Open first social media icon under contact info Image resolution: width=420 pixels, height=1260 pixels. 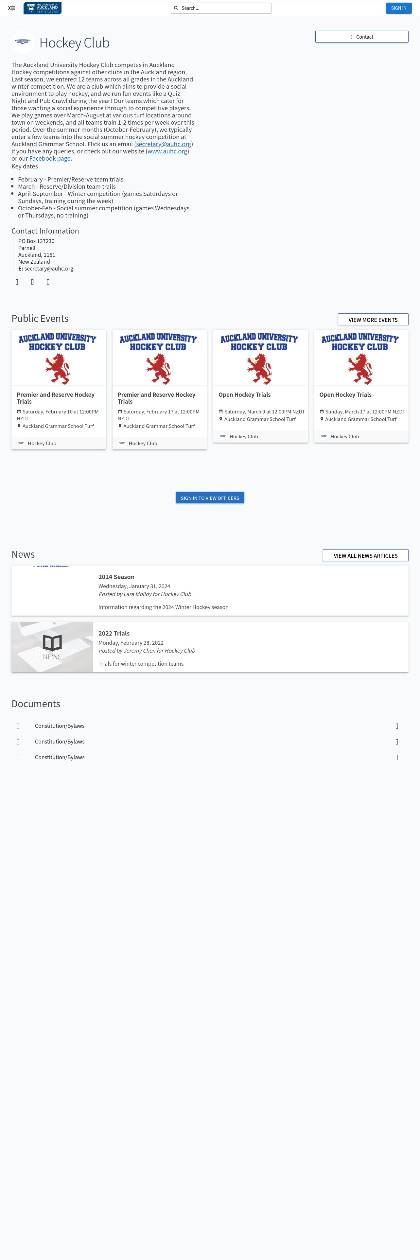[17, 282]
